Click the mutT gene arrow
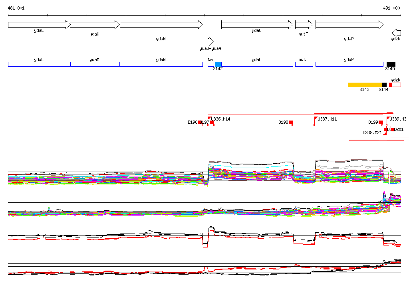The height and width of the screenshot is (285, 409). pos(304,25)
